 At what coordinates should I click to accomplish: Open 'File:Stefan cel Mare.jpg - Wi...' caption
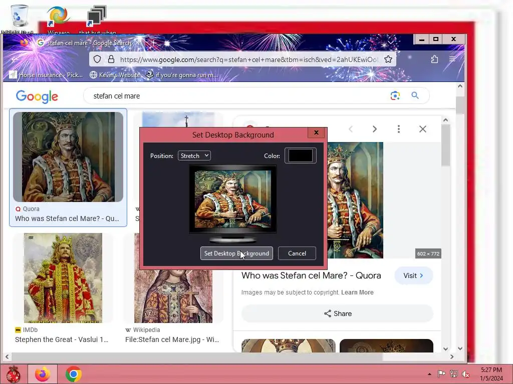click(172, 339)
